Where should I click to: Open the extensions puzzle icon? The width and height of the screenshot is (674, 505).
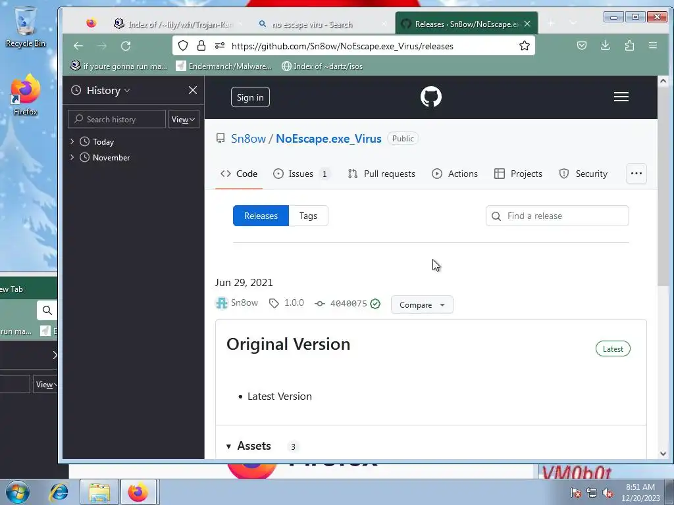629,45
